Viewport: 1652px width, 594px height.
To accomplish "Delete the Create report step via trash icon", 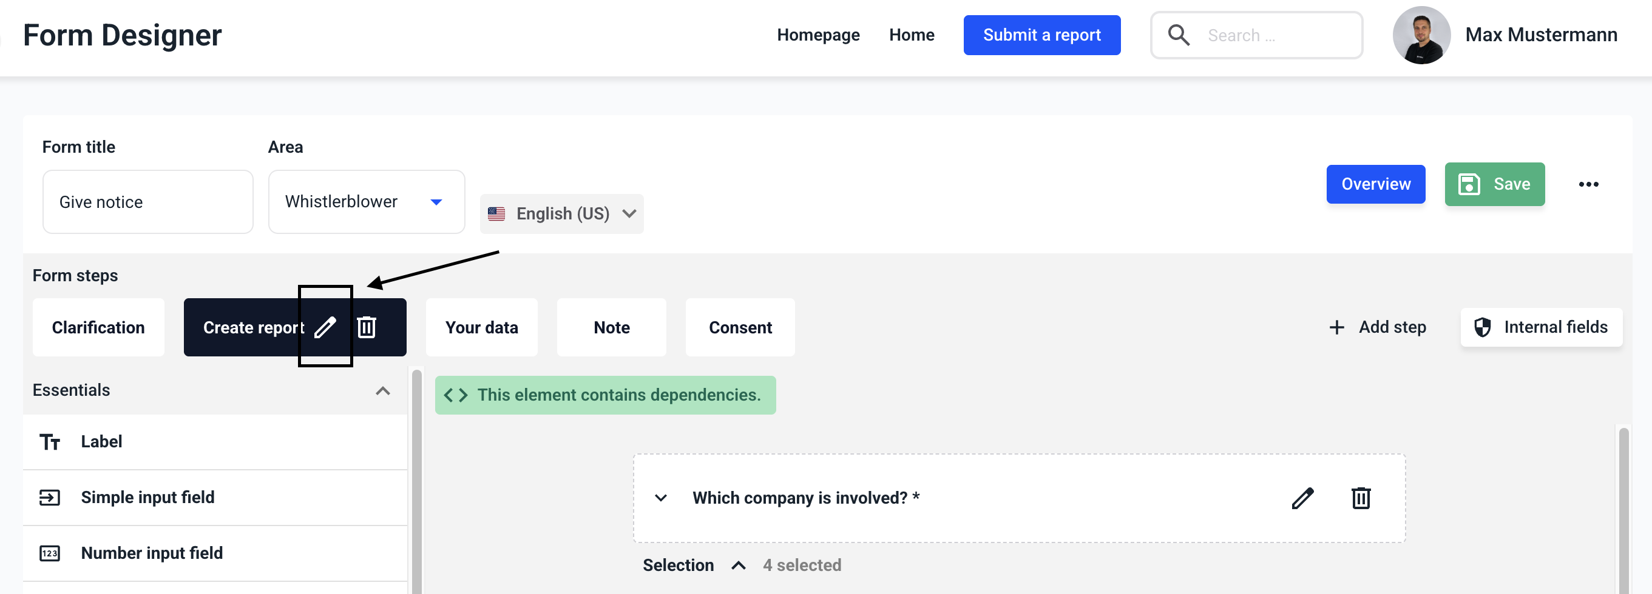I will coord(366,327).
